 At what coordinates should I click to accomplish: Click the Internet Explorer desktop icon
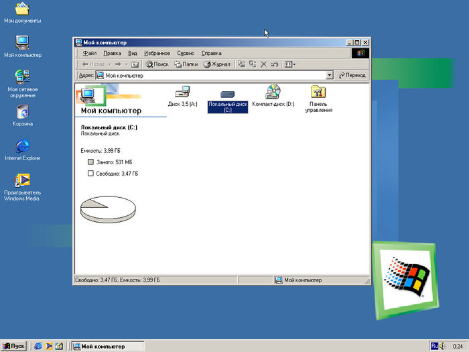(x=22, y=146)
